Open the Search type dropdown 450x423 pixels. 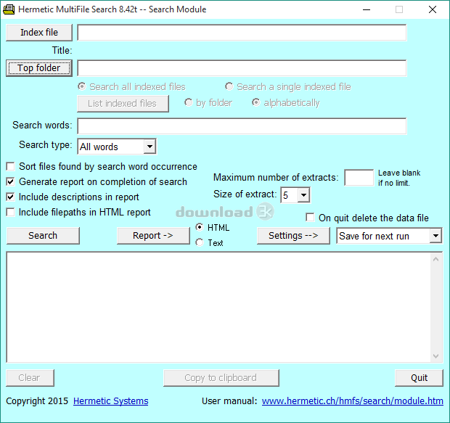[150, 147]
